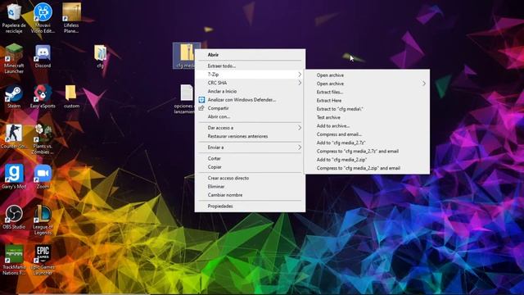Choose Cortar in the context menu
The width and height of the screenshot is (524, 295).
pyautogui.click(x=250, y=158)
